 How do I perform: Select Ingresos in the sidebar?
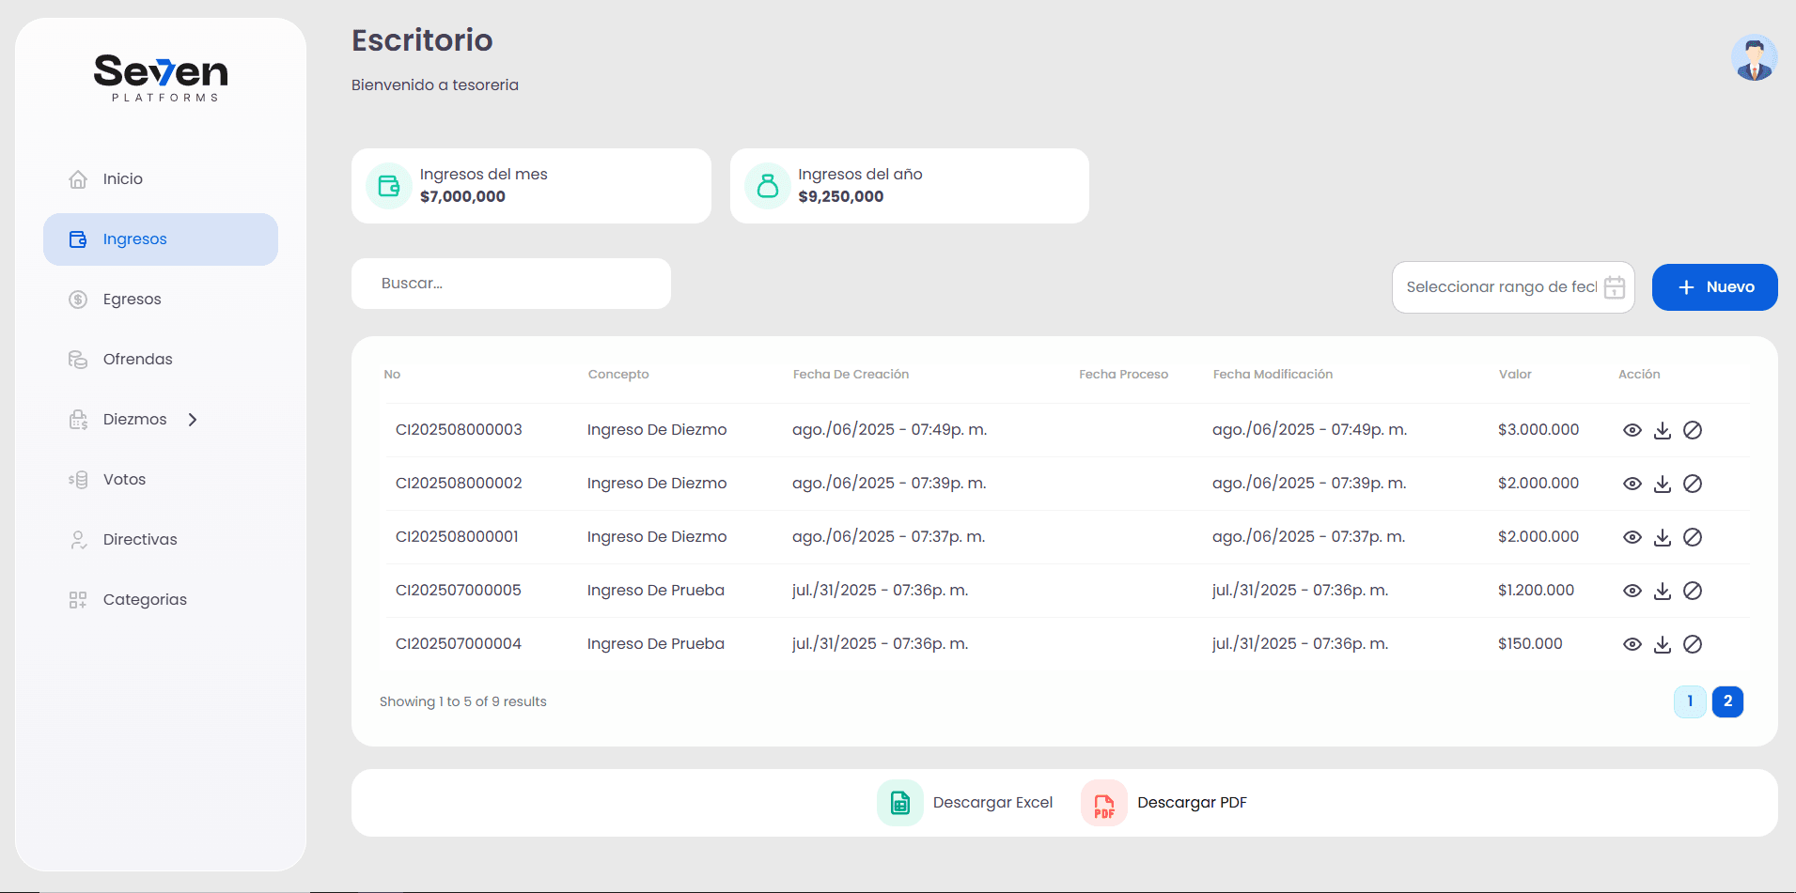161,239
